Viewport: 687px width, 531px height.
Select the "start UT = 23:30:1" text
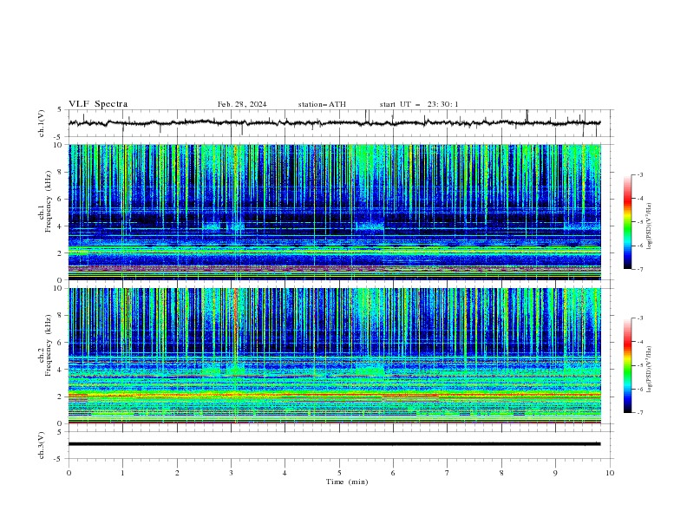[x=419, y=104]
